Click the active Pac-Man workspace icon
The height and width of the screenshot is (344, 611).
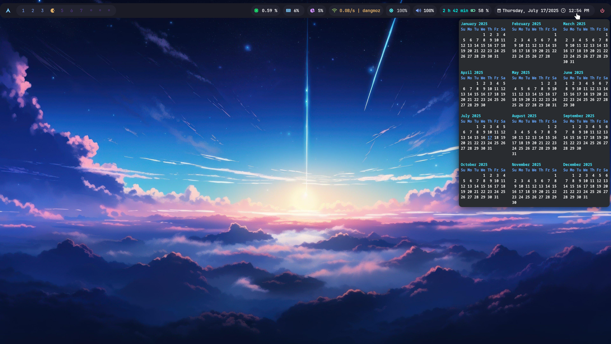53,11
